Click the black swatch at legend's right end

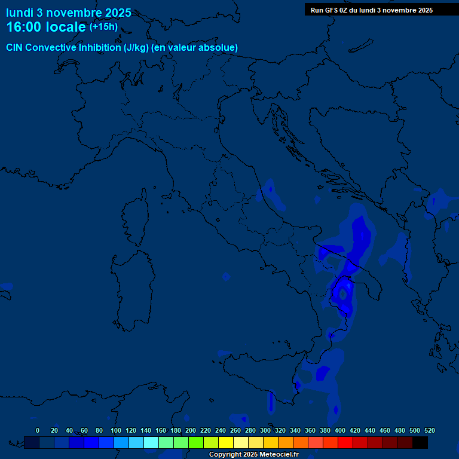coord(420,443)
